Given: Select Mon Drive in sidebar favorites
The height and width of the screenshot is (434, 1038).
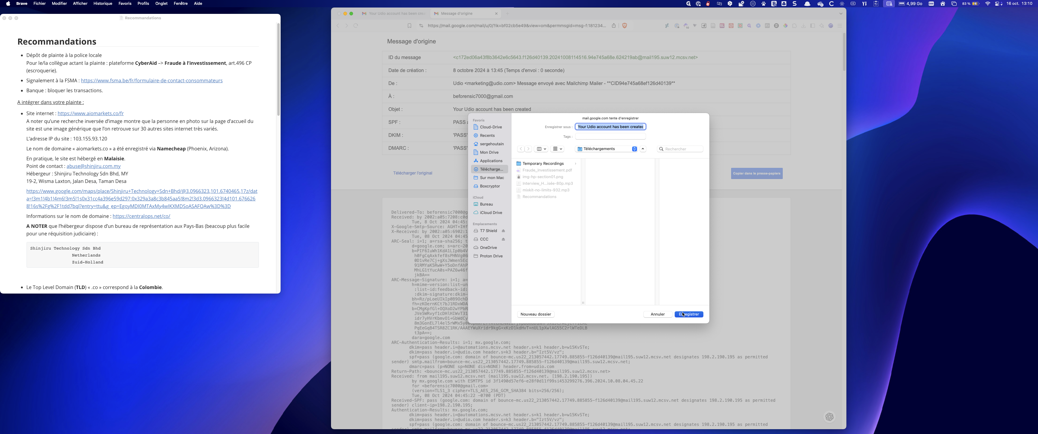Looking at the screenshot, I should pyautogui.click(x=489, y=152).
